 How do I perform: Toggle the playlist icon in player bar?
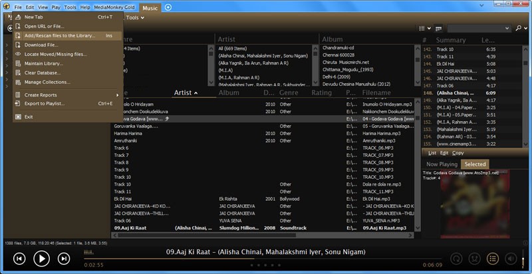pyautogui.click(x=493, y=258)
